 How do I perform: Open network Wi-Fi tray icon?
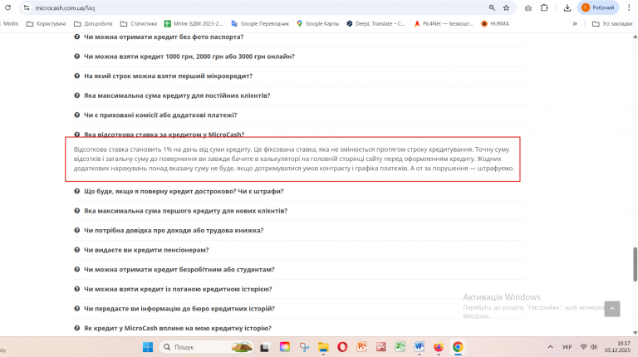(583, 347)
